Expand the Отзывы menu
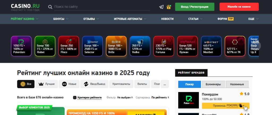The width and height of the screenshot is (272, 115). pyautogui.click(x=91, y=19)
